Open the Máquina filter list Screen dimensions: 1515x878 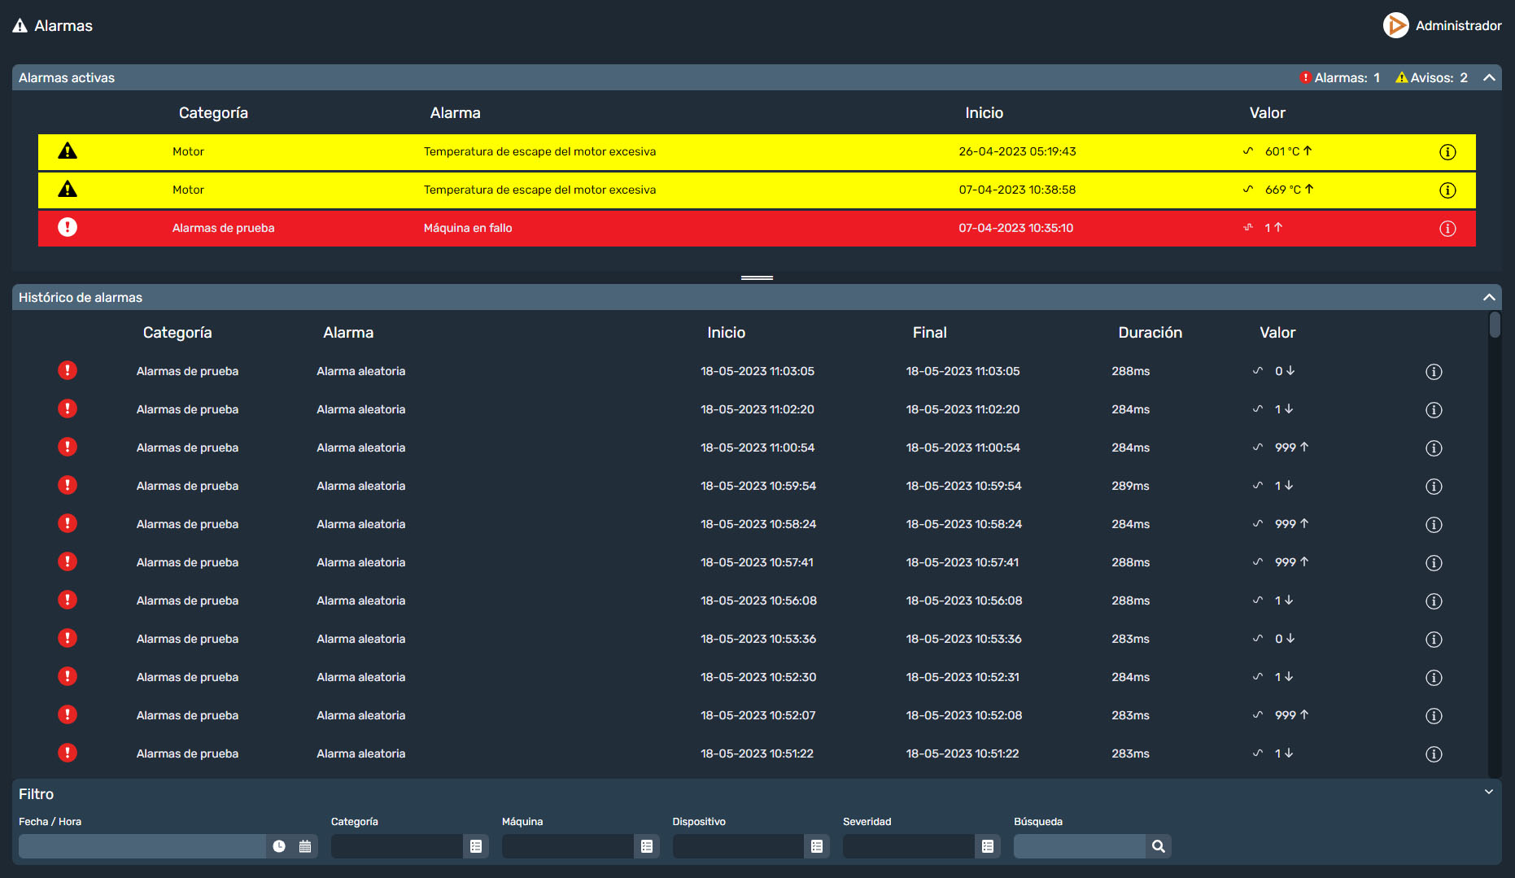pos(647,846)
